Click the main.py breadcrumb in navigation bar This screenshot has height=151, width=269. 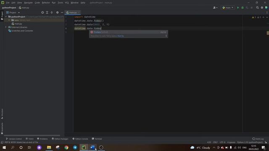coord(24,8)
